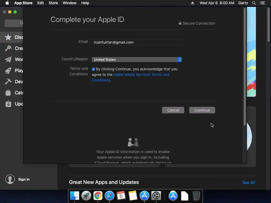
Task: Open Notes app in the Dock
Action: coord(133,196)
